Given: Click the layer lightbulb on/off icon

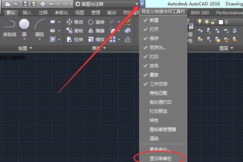Looking at the screenshot, I should click(x=200, y=22).
